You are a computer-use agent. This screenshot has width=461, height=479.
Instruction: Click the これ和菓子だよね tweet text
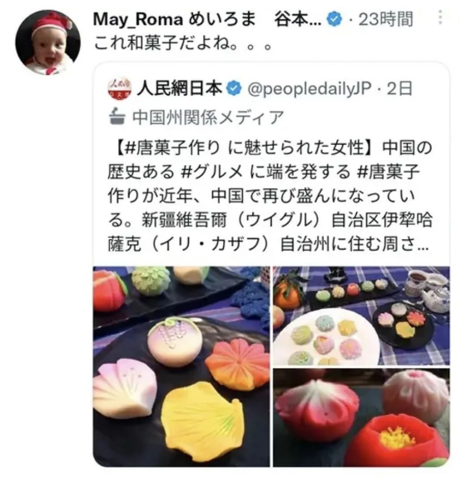pyautogui.click(x=182, y=43)
